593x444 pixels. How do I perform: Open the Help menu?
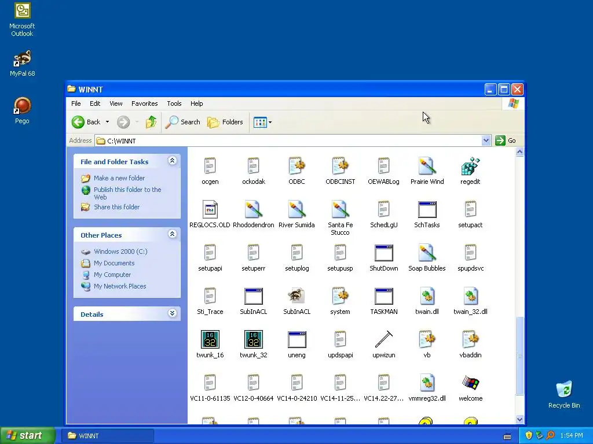coord(197,103)
